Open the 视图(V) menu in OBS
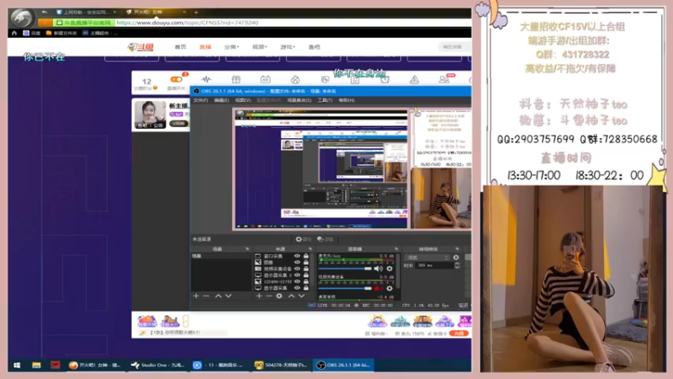This screenshot has width=673, height=379. click(243, 100)
